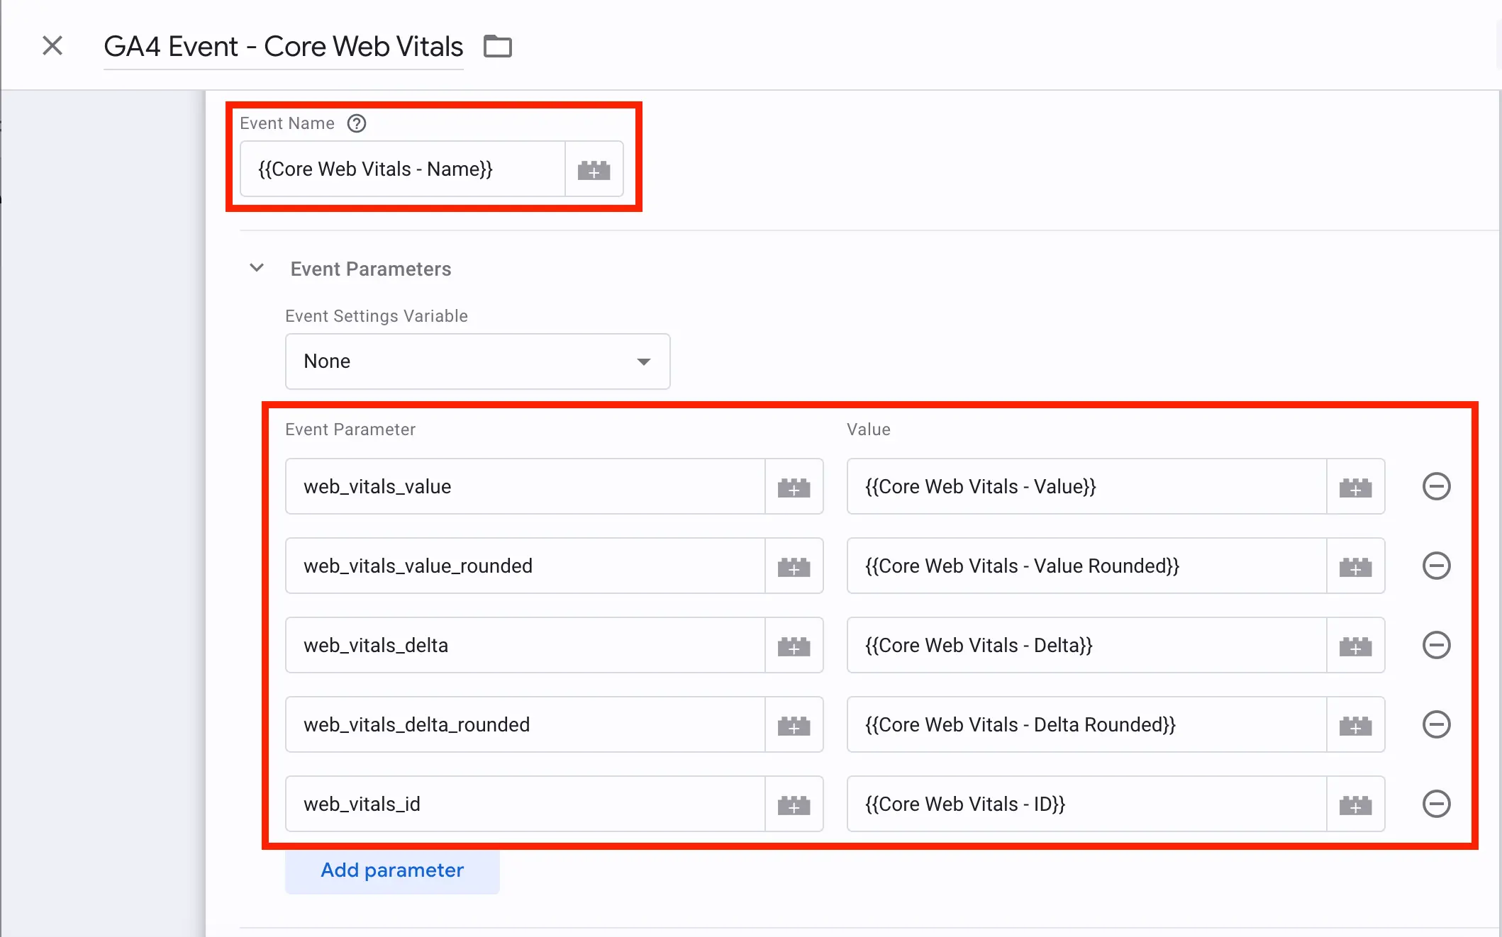This screenshot has height=937, width=1502.
Task: Open variable picker for Core Web Vitals Value field
Action: point(1355,486)
